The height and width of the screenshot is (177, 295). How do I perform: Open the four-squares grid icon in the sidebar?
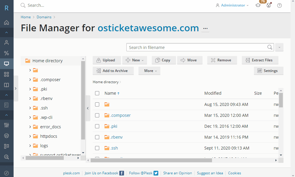coord(6,74)
